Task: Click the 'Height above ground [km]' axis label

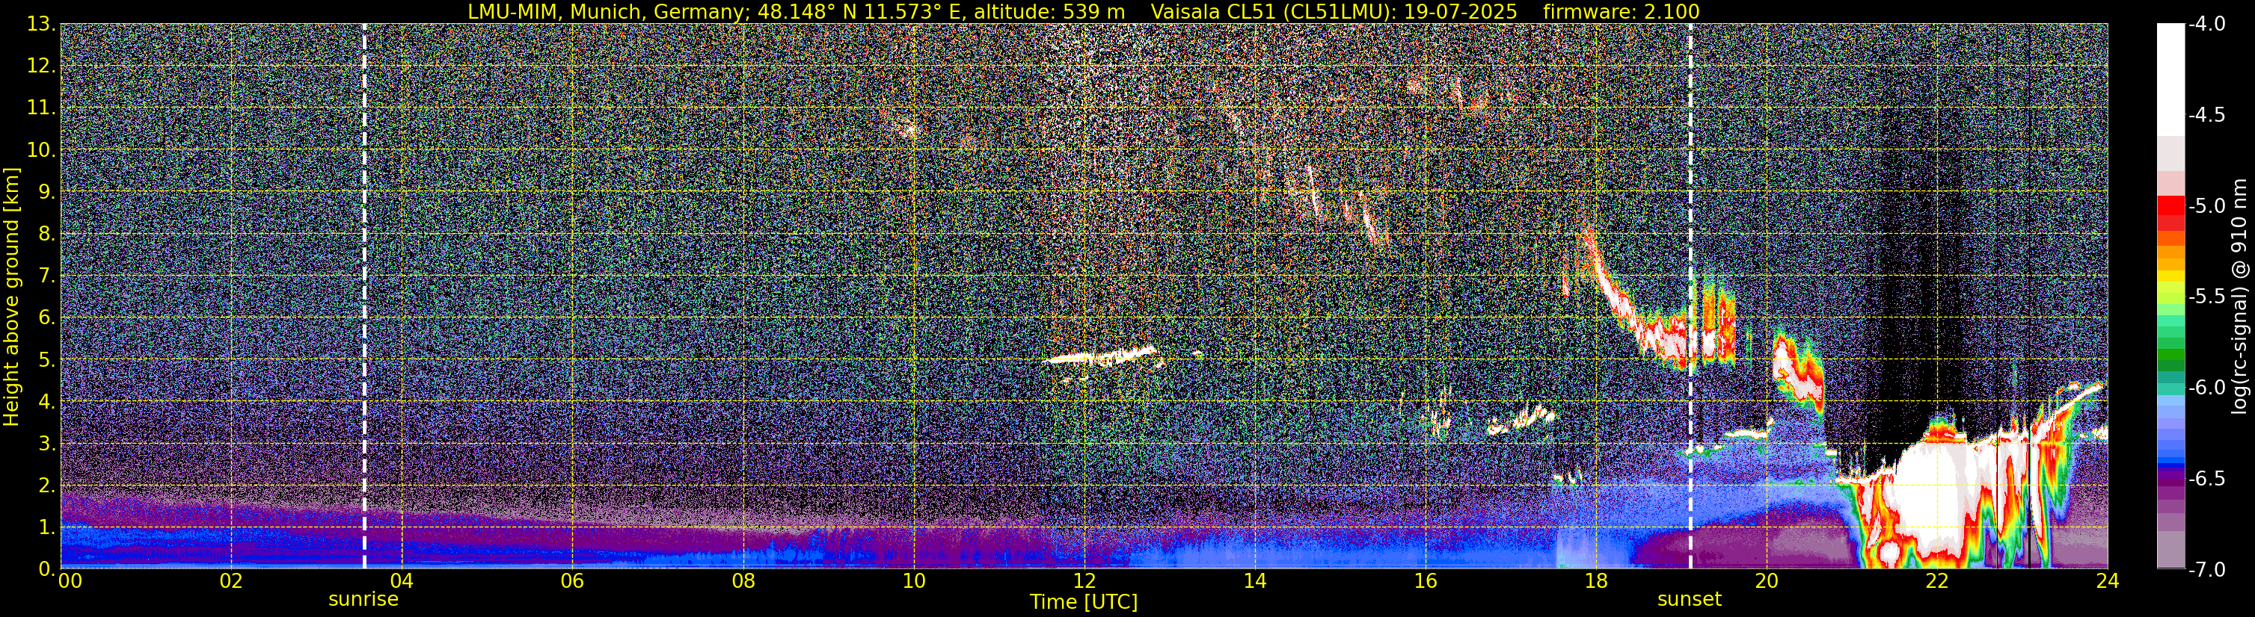Action: (11, 297)
